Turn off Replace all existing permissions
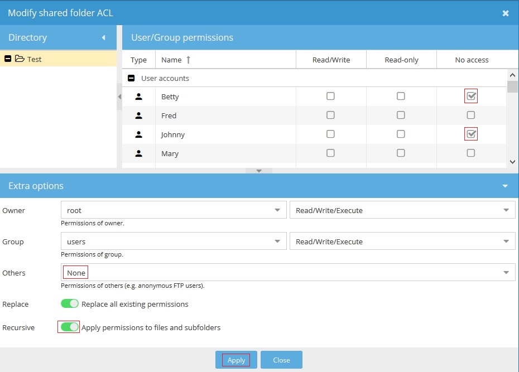 point(70,304)
